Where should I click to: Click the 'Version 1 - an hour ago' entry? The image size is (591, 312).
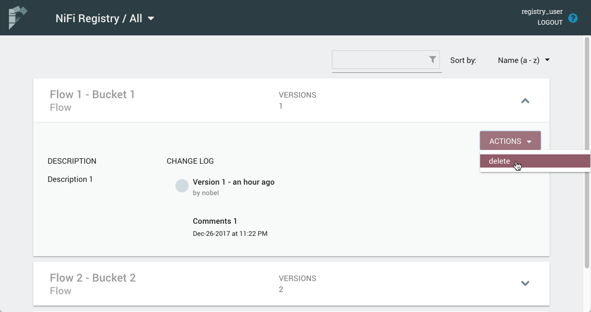[233, 182]
